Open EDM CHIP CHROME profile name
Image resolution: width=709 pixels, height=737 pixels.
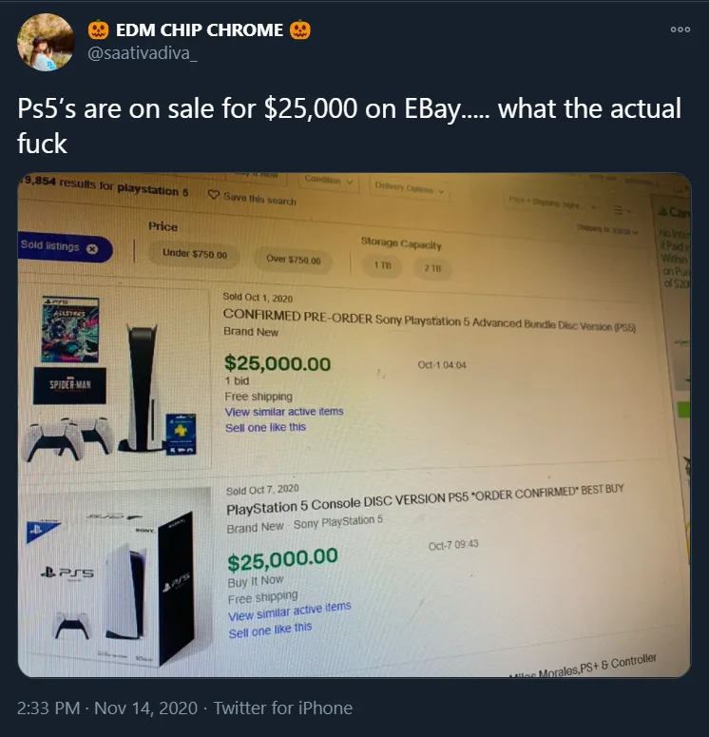[200, 30]
